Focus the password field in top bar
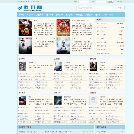 tap(101, 1)
